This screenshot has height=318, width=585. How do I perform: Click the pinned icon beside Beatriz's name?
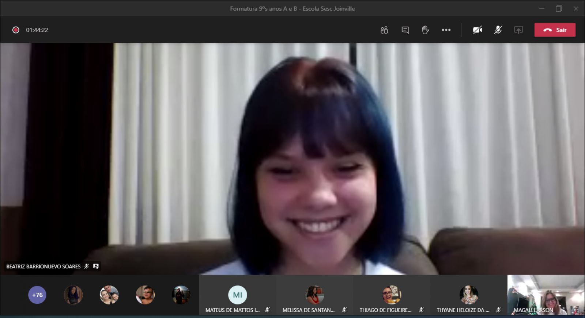click(96, 267)
